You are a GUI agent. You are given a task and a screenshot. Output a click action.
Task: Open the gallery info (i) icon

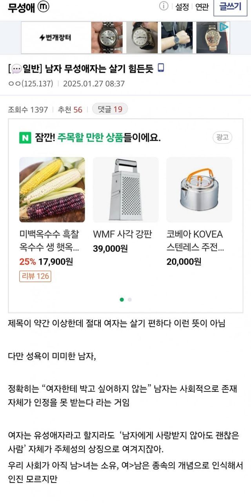coord(164,6)
